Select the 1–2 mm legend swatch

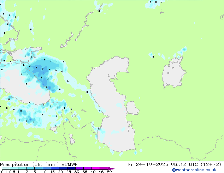[x=22, y=168]
